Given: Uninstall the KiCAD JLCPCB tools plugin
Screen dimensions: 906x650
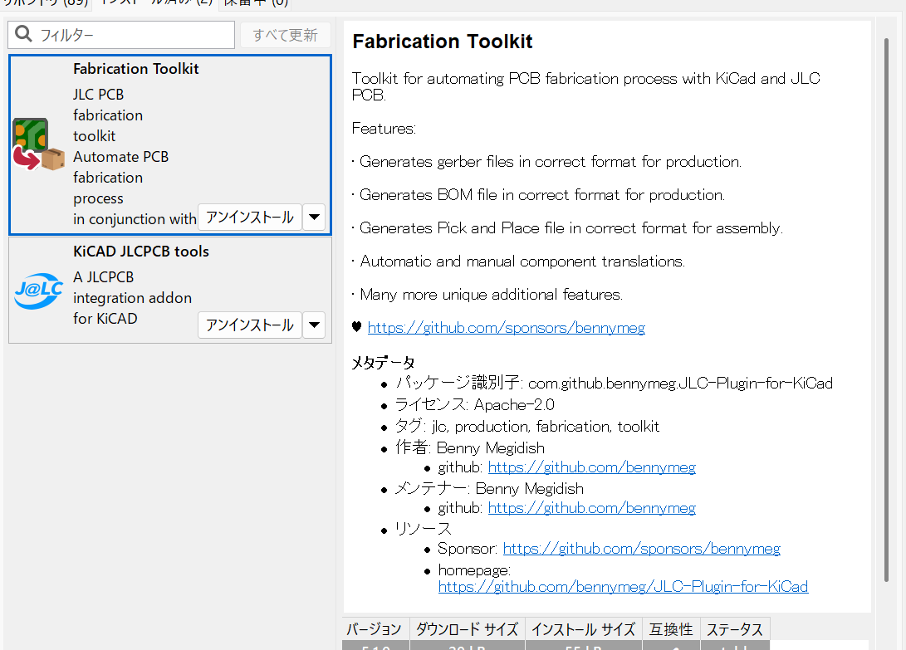Looking at the screenshot, I should (250, 325).
